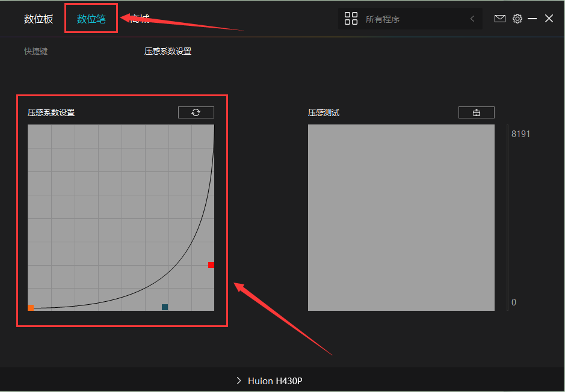Image resolution: width=565 pixels, height=392 pixels.
Task: Select the teal control point below the curve
Action: click(x=165, y=307)
